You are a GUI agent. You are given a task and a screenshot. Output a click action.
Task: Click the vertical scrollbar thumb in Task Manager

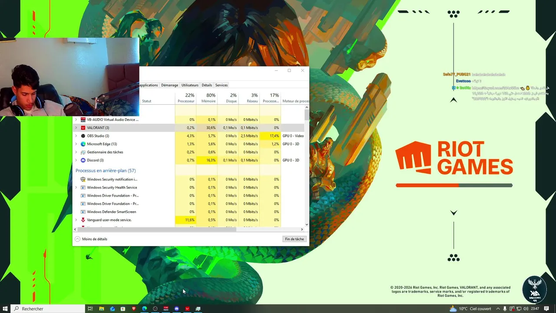pos(307,115)
